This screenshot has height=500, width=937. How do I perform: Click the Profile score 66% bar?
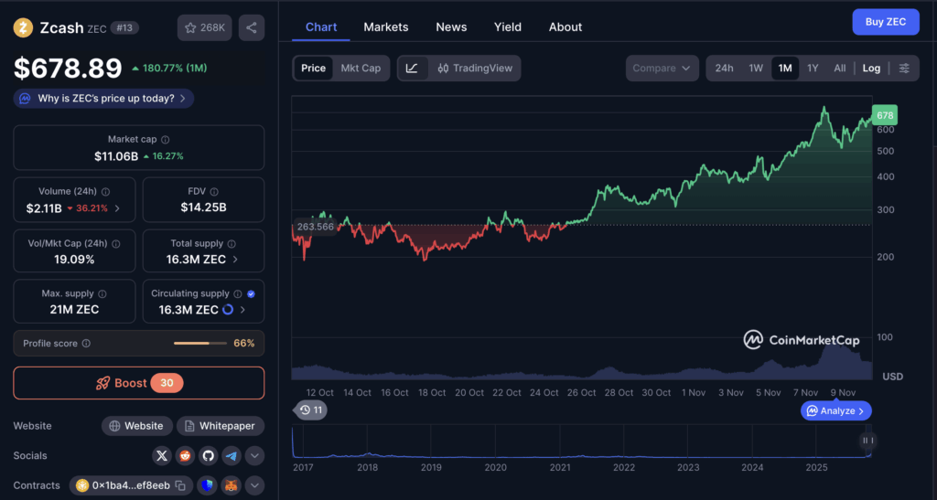coord(200,343)
